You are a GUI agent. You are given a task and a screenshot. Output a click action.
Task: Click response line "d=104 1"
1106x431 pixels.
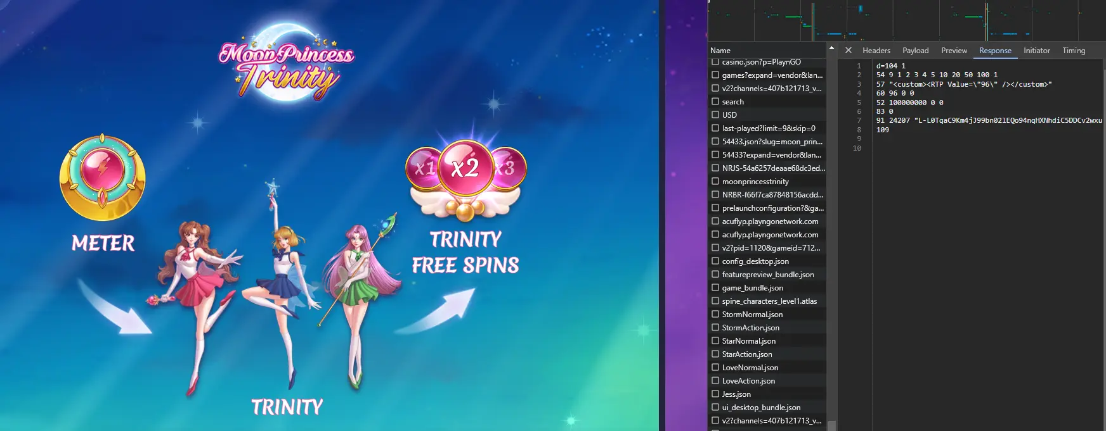[x=891, y=66]
